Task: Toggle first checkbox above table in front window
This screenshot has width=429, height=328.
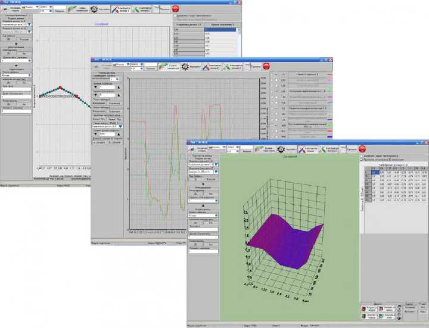Action: click(x=362, y=156)
